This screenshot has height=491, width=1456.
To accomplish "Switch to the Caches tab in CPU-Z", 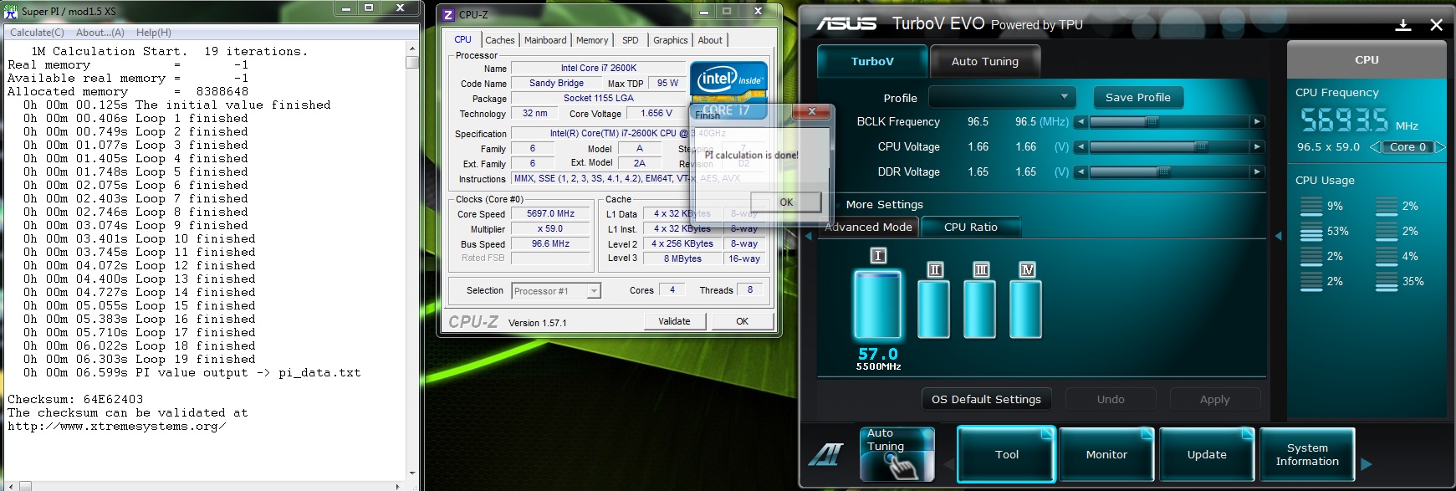I will (500, 40).
